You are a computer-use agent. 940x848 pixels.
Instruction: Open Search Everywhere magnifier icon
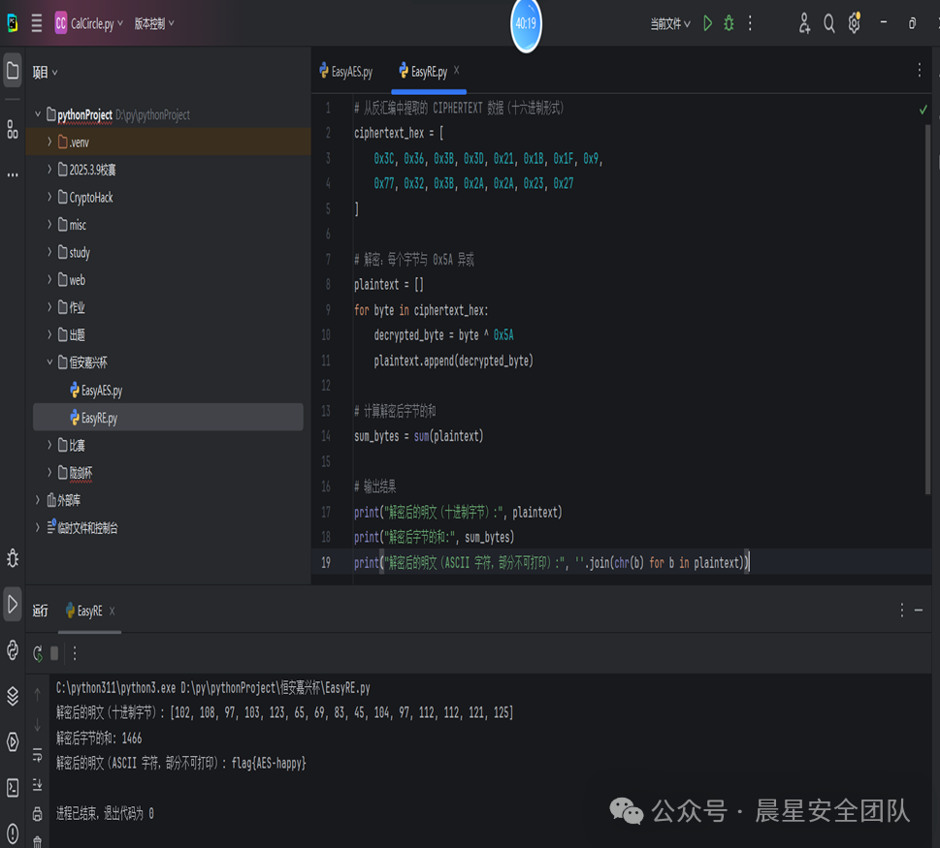point(828,23)
